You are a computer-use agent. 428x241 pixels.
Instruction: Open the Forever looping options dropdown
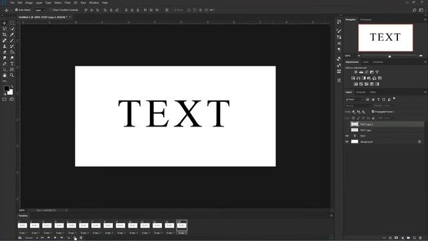31,238
